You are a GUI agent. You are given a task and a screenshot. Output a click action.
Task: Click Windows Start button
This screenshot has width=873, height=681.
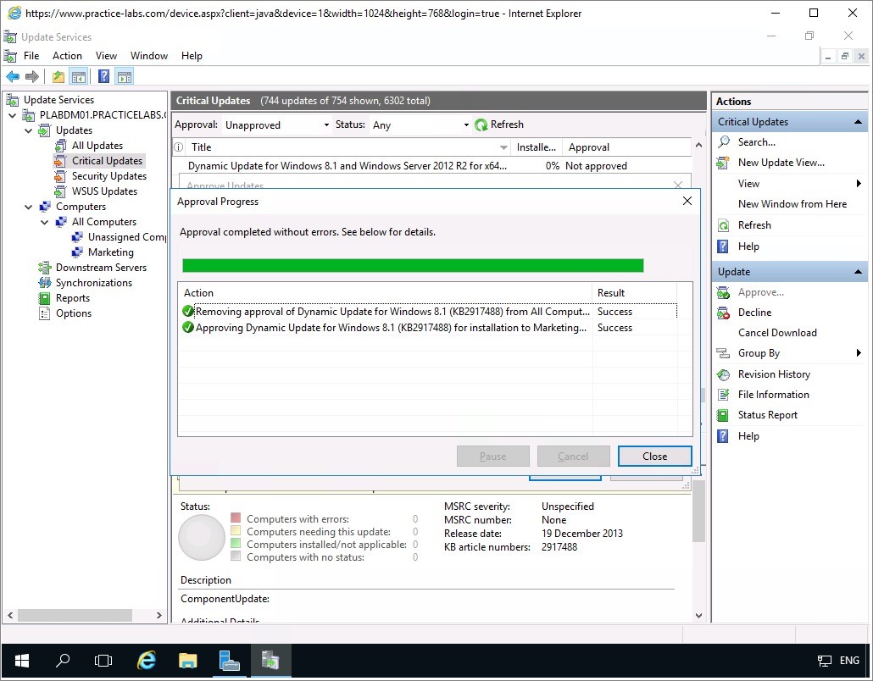[22, 661]
